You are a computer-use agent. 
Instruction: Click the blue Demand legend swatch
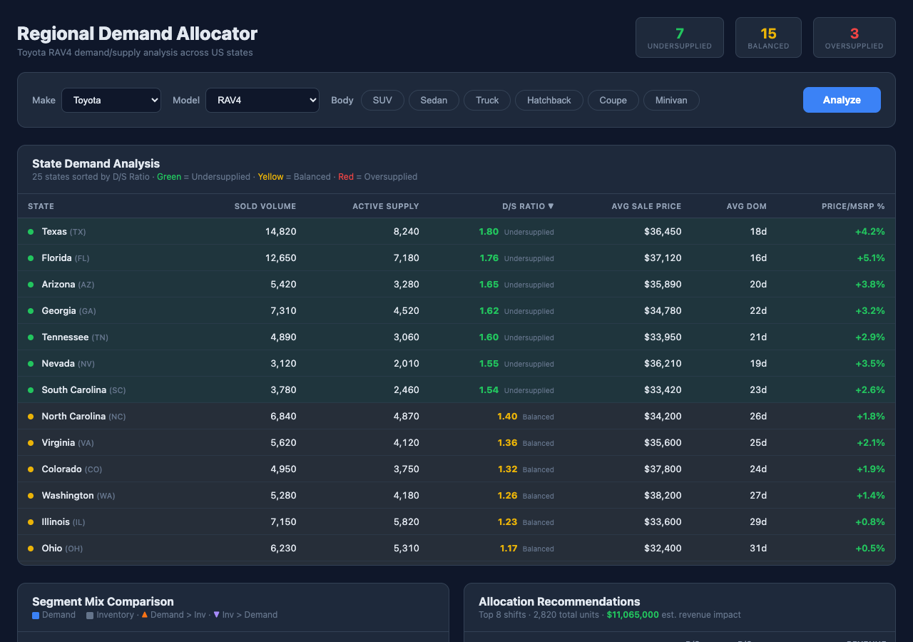click(x=35, y=615)
